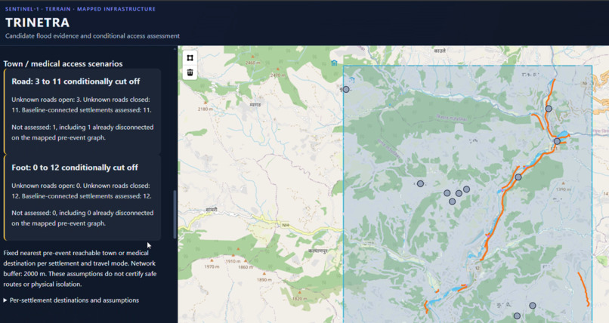Click the Candidate flood evidence subtitle
Viewport: 609px width, 323px height.
(92, 35)
